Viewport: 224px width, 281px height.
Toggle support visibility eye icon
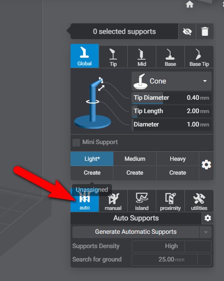coord(187,31)
